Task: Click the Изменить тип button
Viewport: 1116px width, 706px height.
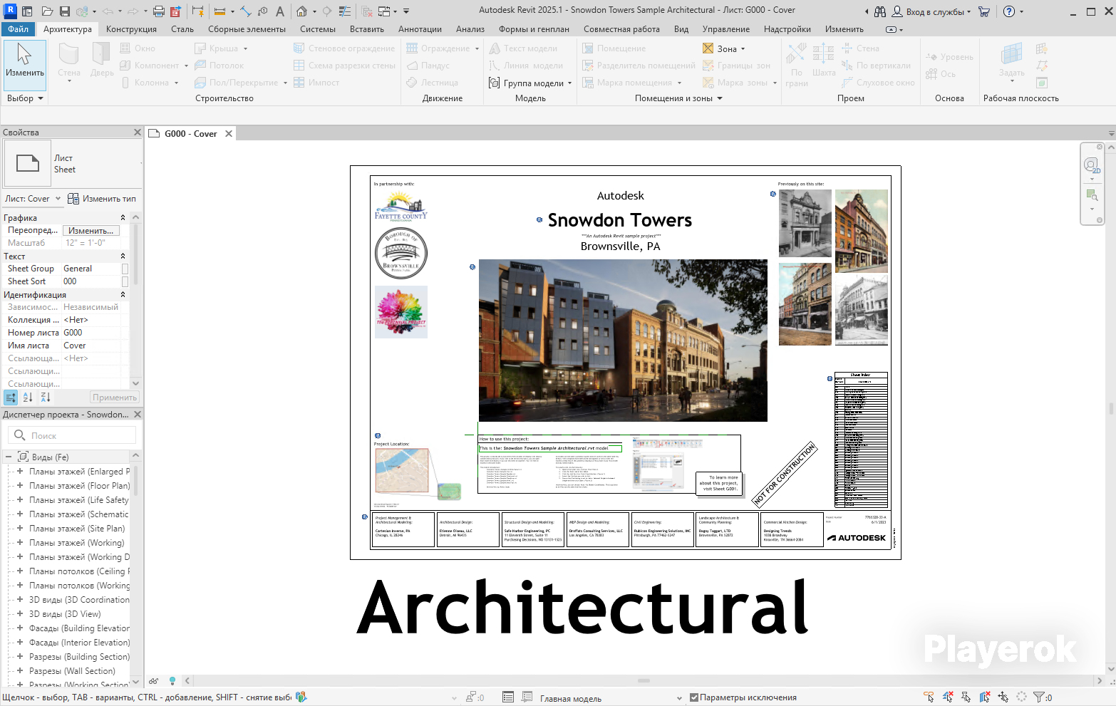Action: [101, 199]
